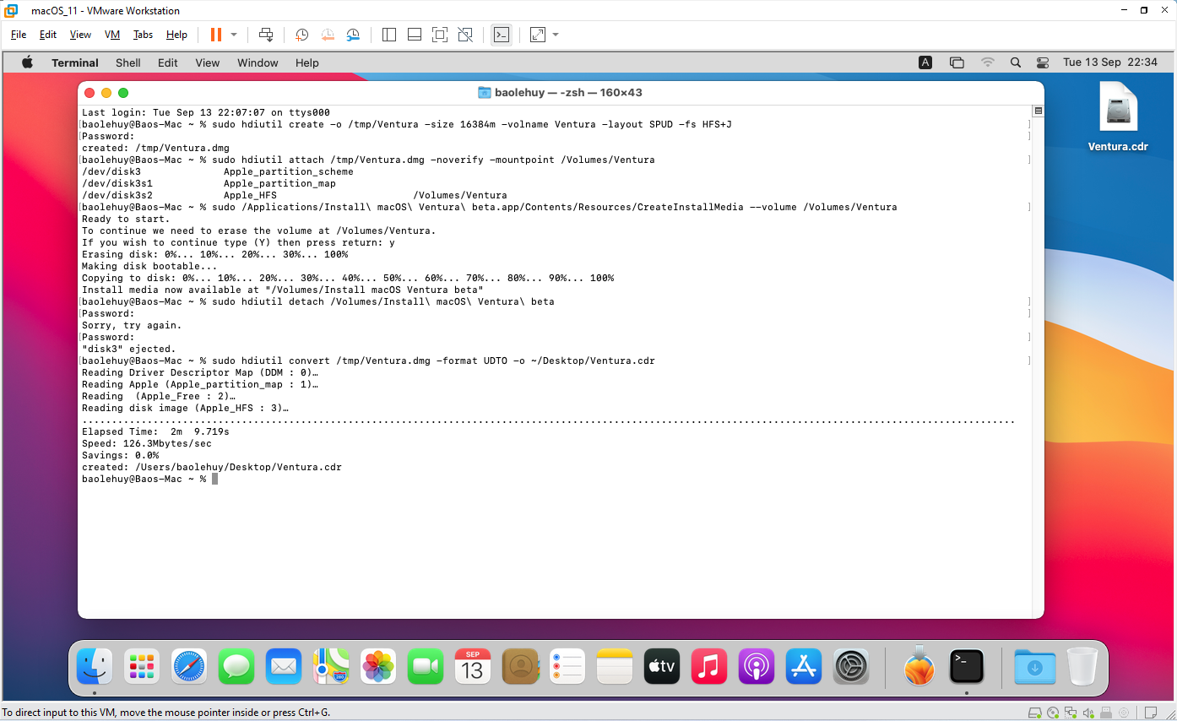
Task: Open the VMware VM menu
Action: [x=112, y=35]
